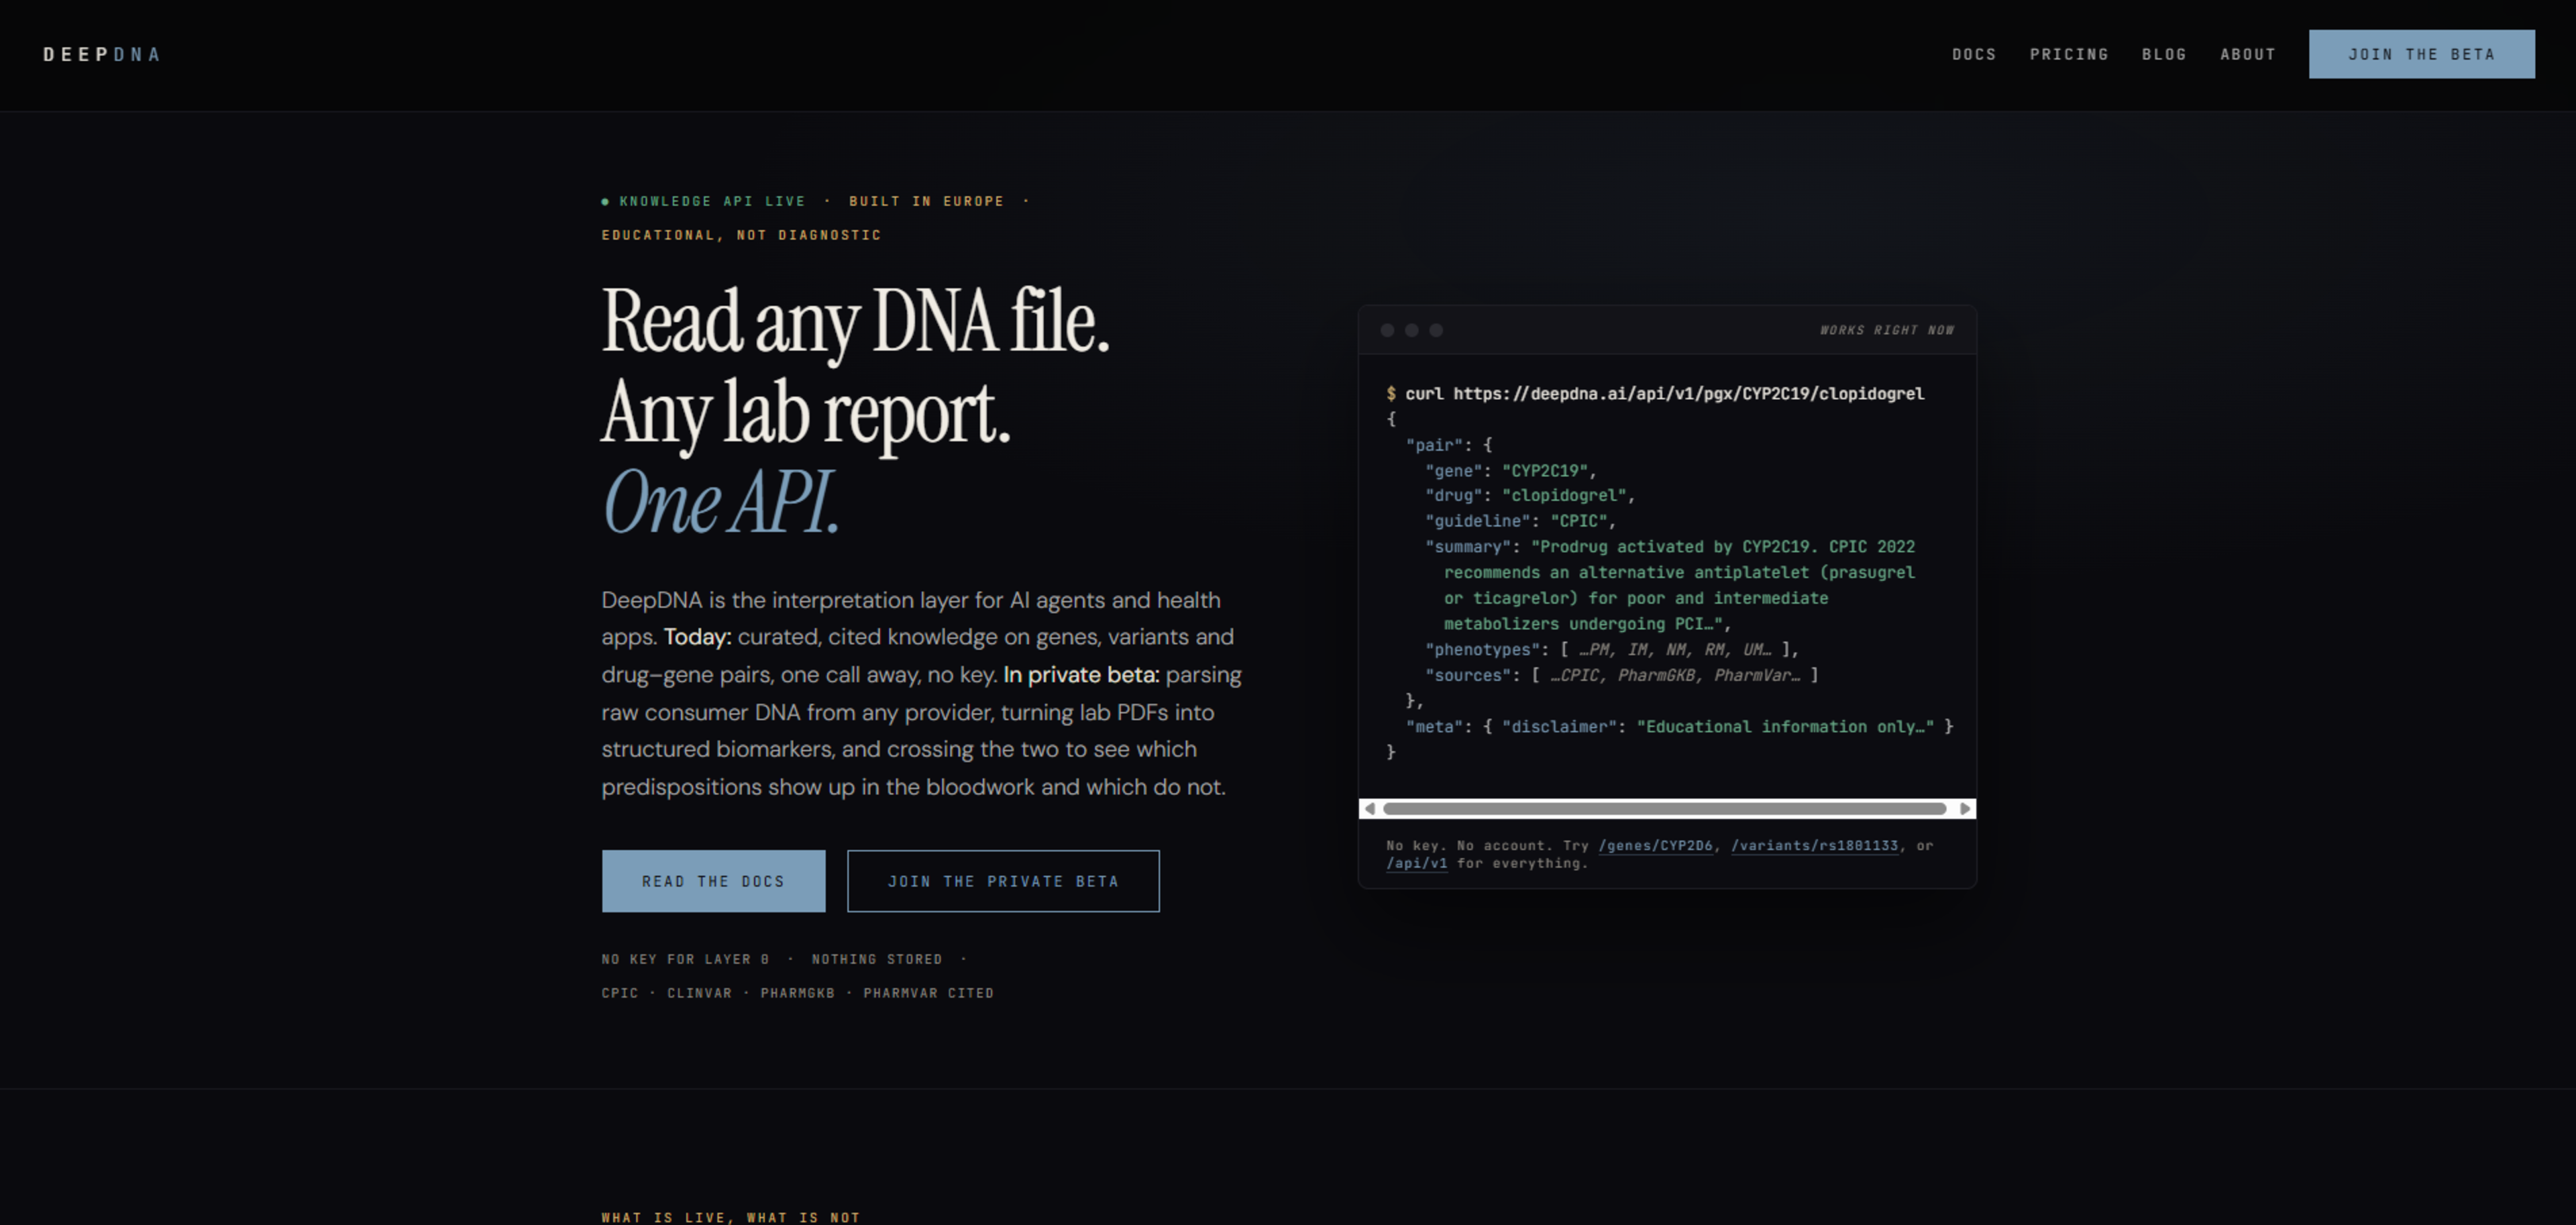Open the /genes/CYP2D6 link
The width and height of the screenshot is (2576, 1225).
pyautogui.click(x=1655, y=845)
